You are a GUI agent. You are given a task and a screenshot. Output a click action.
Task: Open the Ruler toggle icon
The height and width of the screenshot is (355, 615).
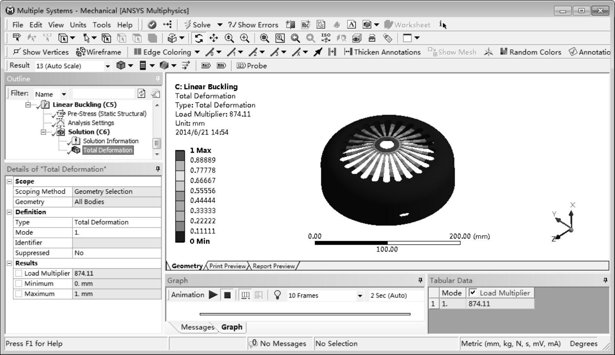(372, 38)
